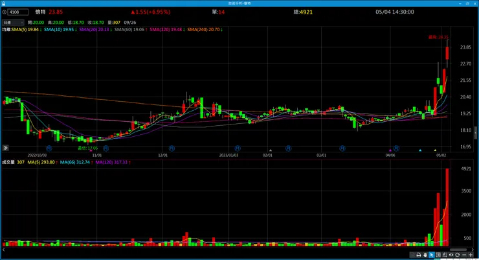Click the circular refresh icon

[x=457, y=255]
